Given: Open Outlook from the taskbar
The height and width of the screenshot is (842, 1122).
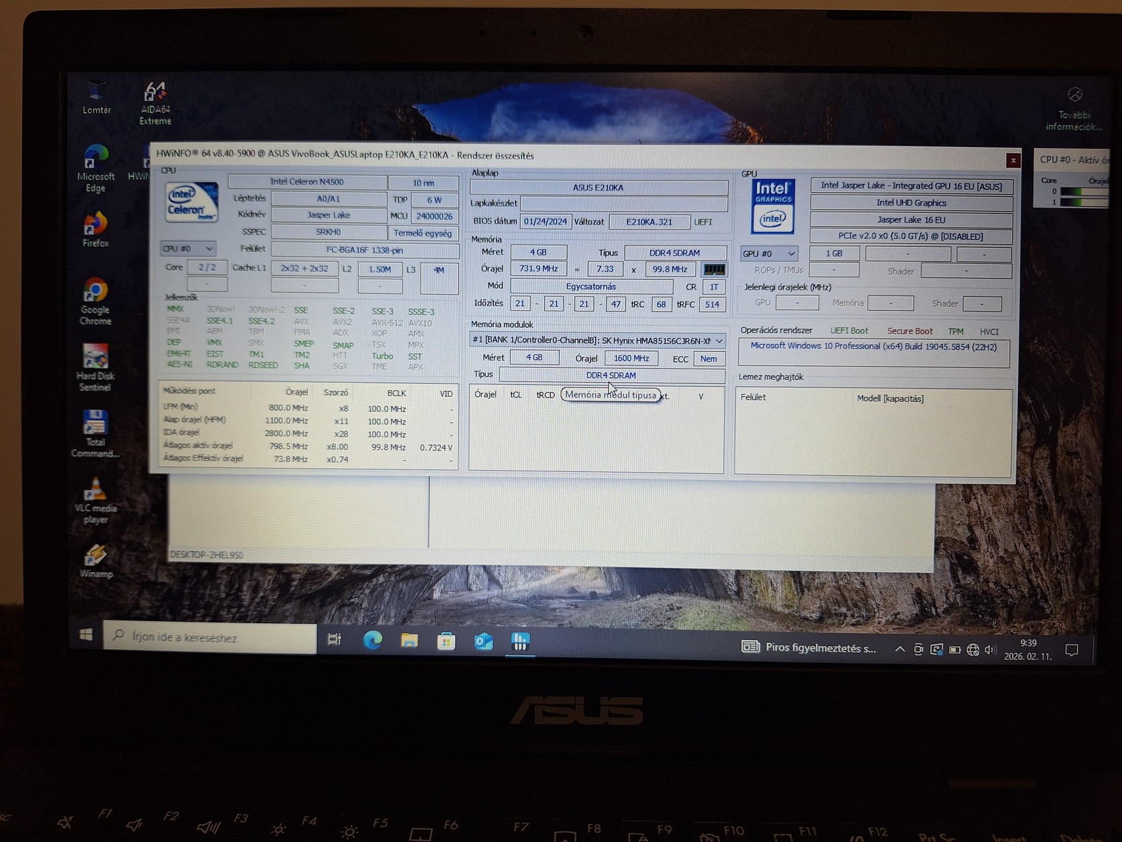Looking at the screenshot, I should (483, 642).
